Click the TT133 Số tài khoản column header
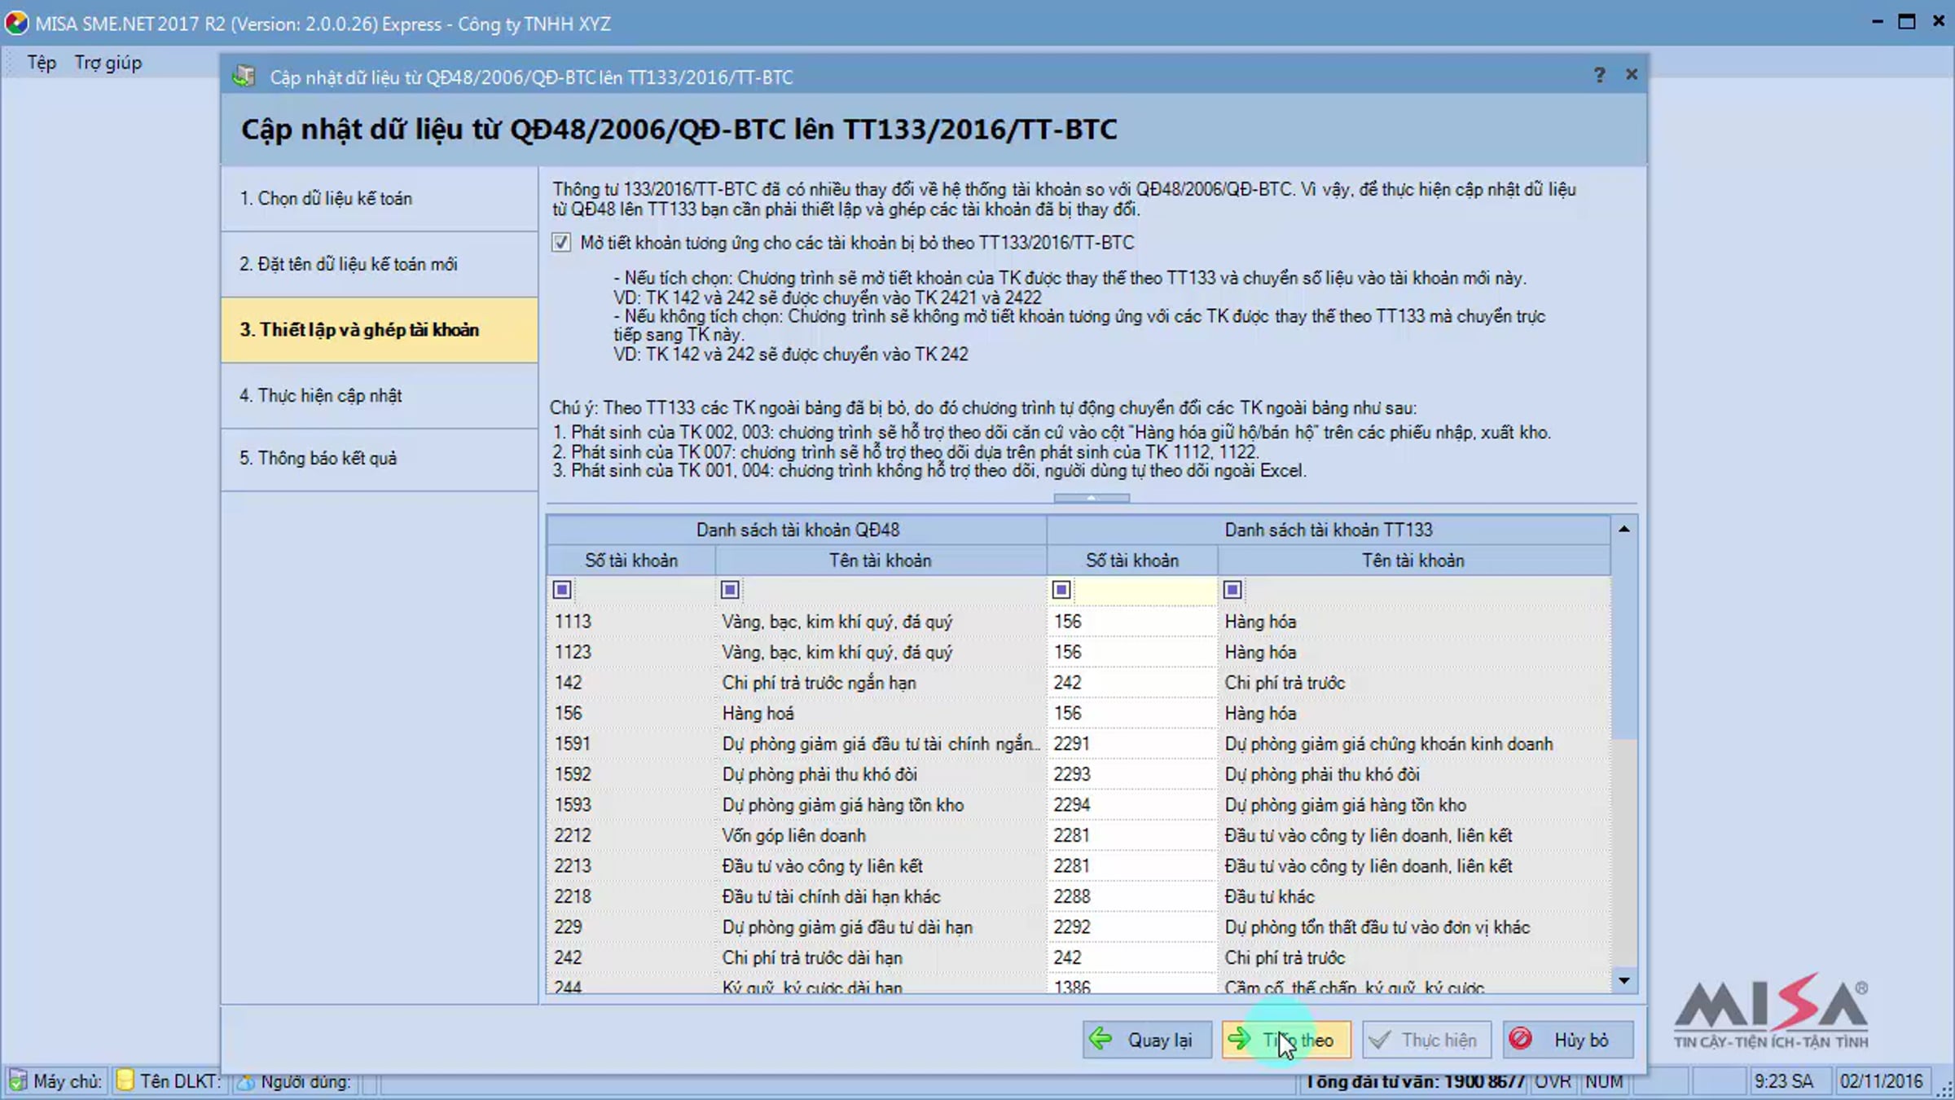Viewport: 1955px width, 1100px height. (1132, 561)
